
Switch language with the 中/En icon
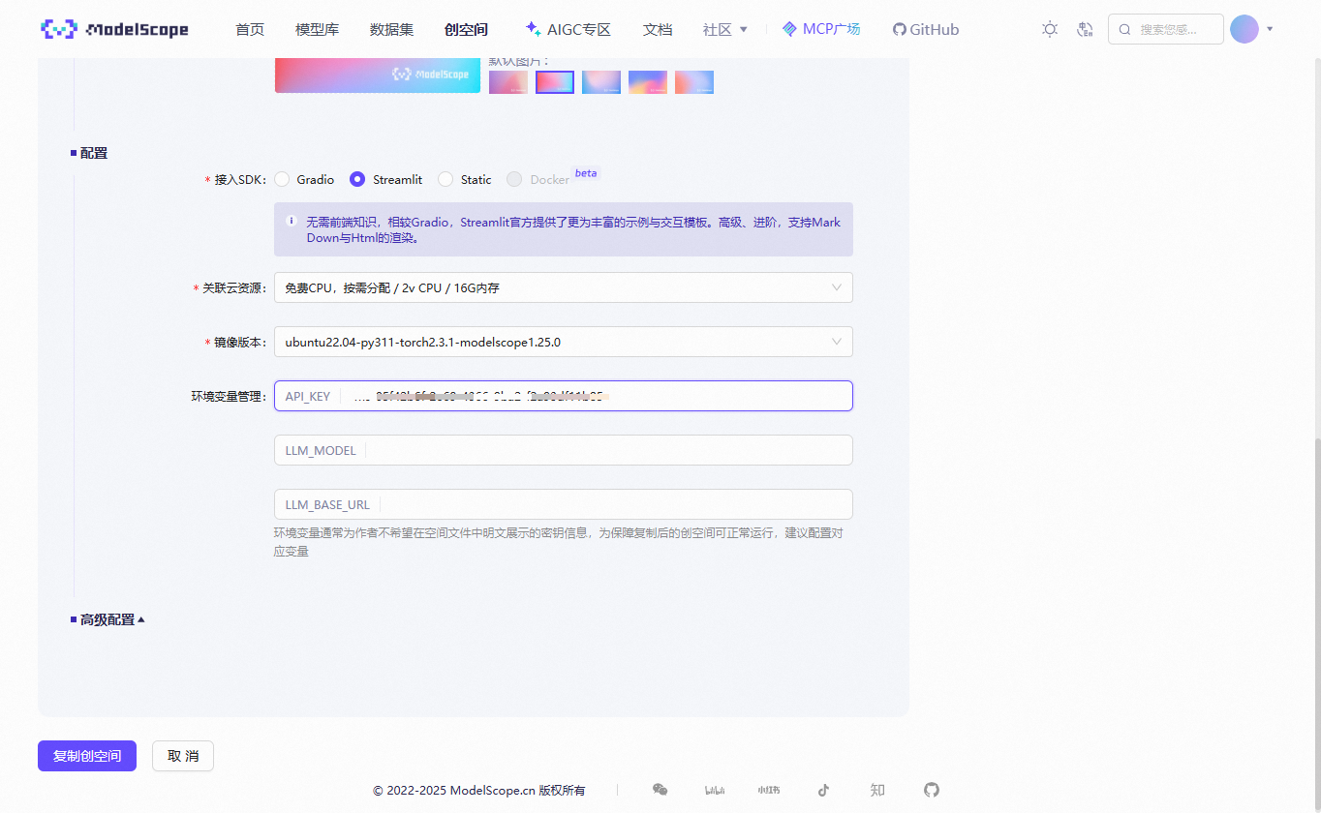tap(1084, 29)
